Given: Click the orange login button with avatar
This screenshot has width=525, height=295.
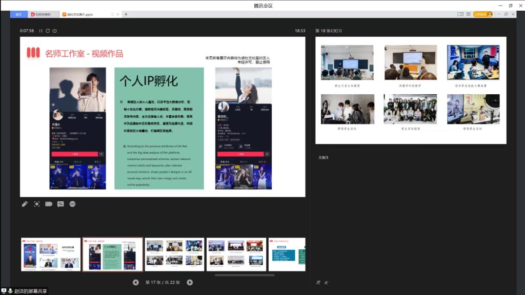Looking at the screenshot, I should tap(482, 14).
